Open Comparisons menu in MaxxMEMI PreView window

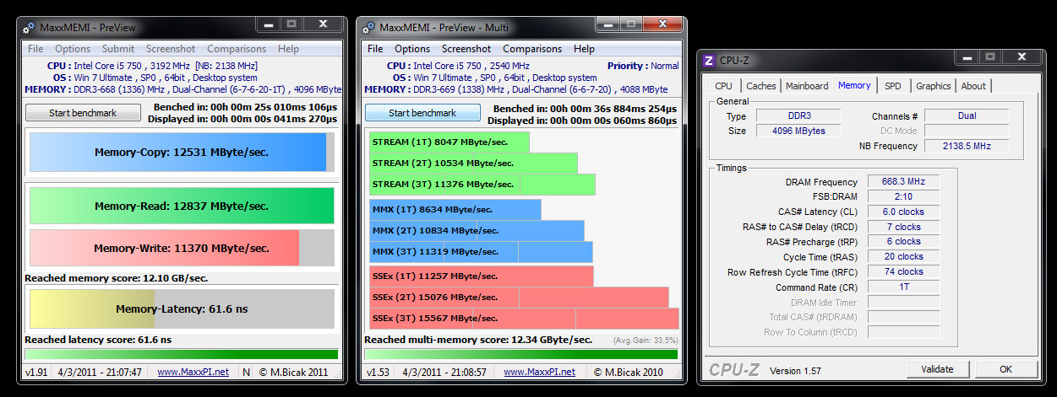point(237,49)
